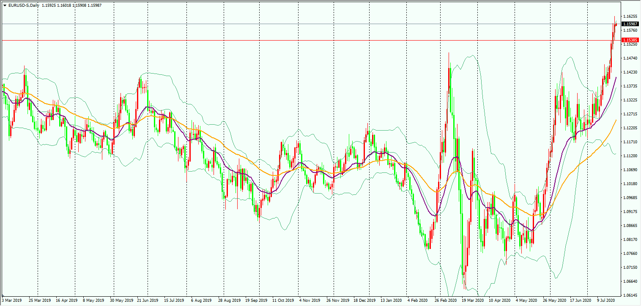The width and height of the screenshot is (641, 306).
Task: Click the 19 Sep 2019 date label
Action: pos(256,301)
